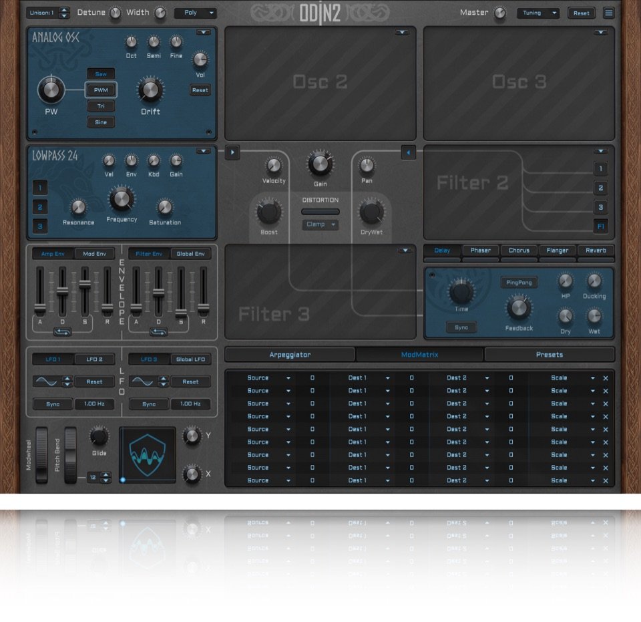Open the Tuning dropdown
Screen dimensions: 641x622
tap(538, 13)
